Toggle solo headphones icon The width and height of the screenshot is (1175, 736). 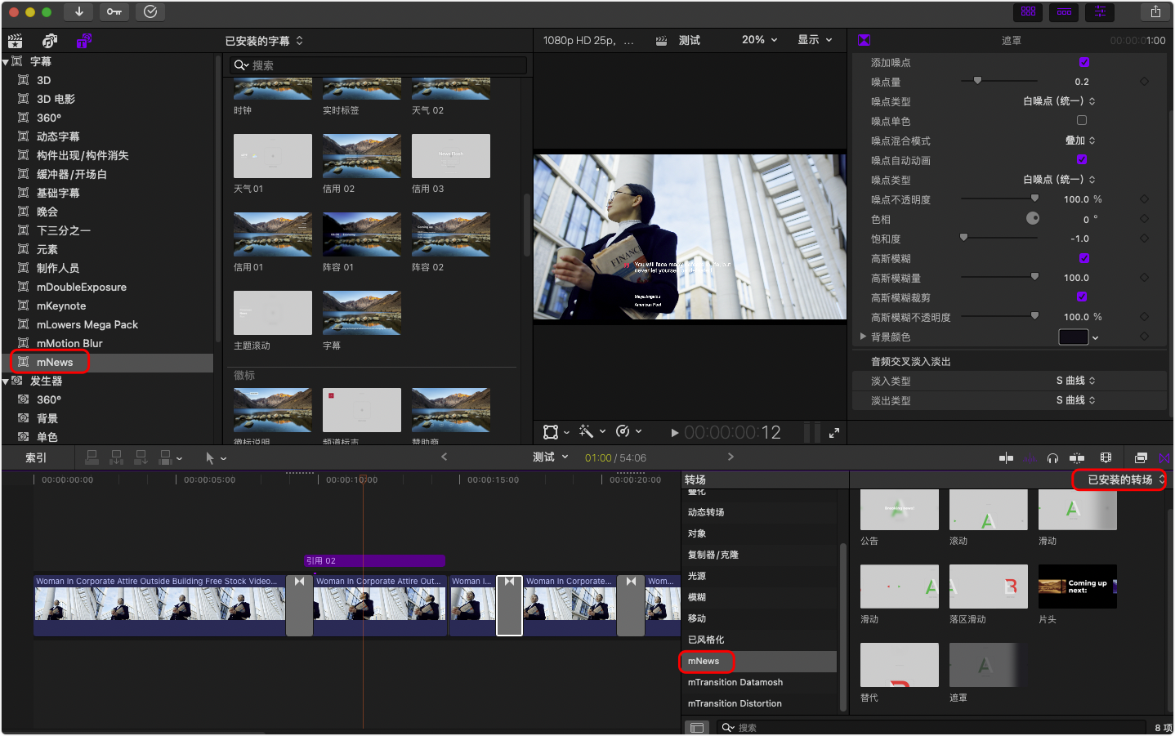coord(1052,458)
